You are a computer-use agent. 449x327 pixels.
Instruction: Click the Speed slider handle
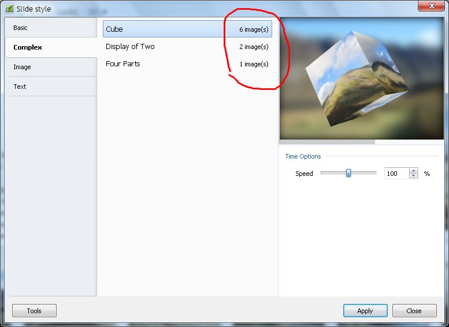tap(348, 173)
